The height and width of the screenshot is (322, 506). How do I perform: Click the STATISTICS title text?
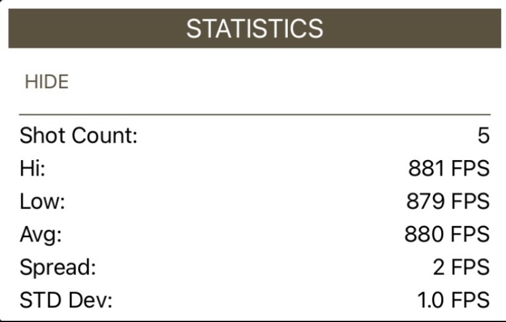pyautogui.click(x=255, y=29)
